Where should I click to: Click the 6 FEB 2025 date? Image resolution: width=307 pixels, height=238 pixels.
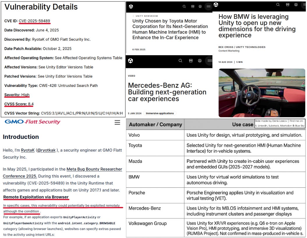pos(139,49)
